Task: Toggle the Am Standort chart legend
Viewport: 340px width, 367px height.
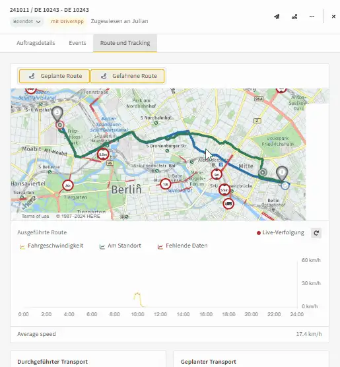Action: point(120,246)
